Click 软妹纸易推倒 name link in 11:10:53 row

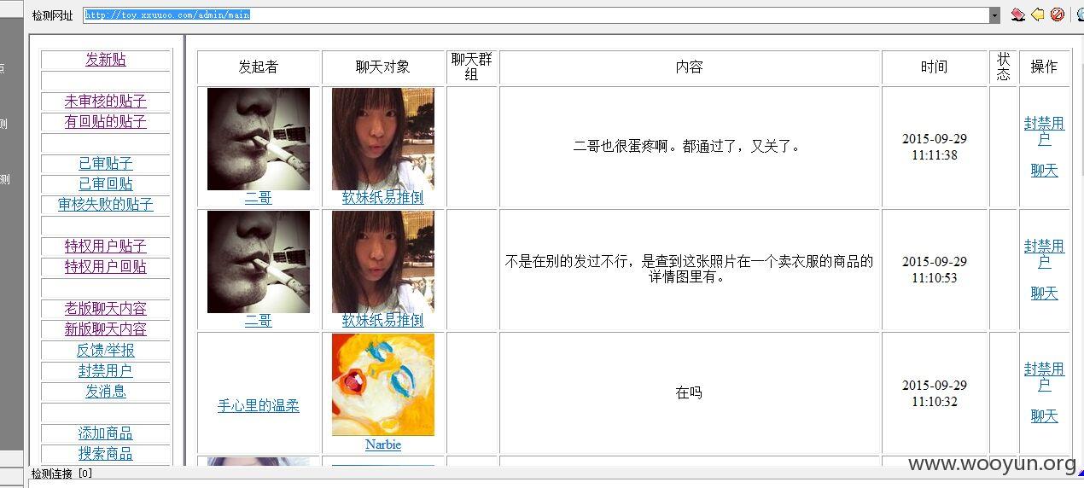(x=383, y=321)
